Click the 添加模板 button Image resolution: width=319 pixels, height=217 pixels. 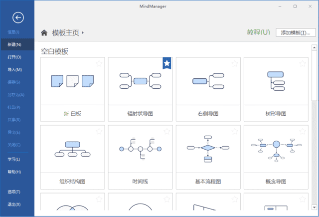[296, 33]
